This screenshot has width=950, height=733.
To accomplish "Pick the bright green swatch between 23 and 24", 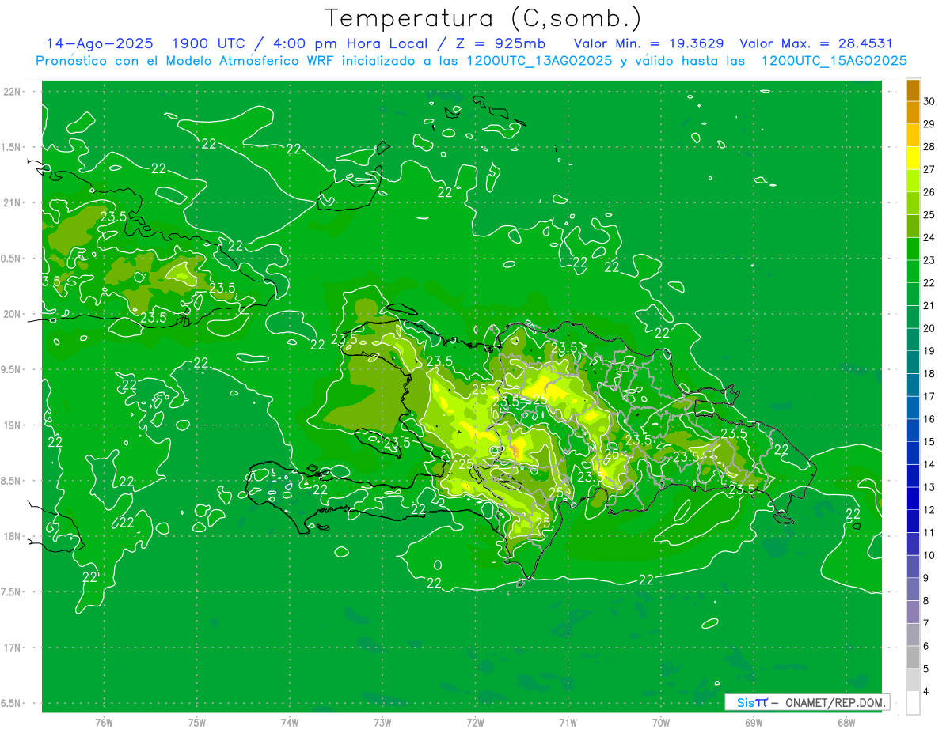I will pyautogui.click(x=913, y=249).
